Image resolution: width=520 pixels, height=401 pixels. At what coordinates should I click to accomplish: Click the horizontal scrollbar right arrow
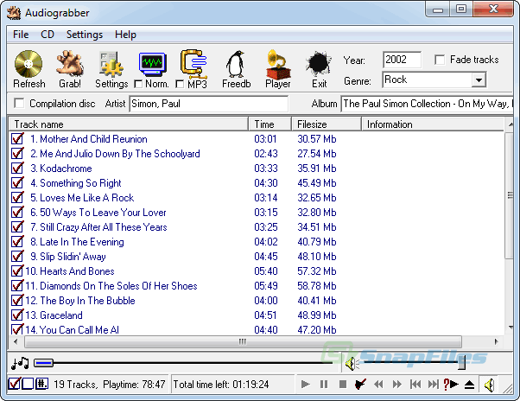pos(496,341)
